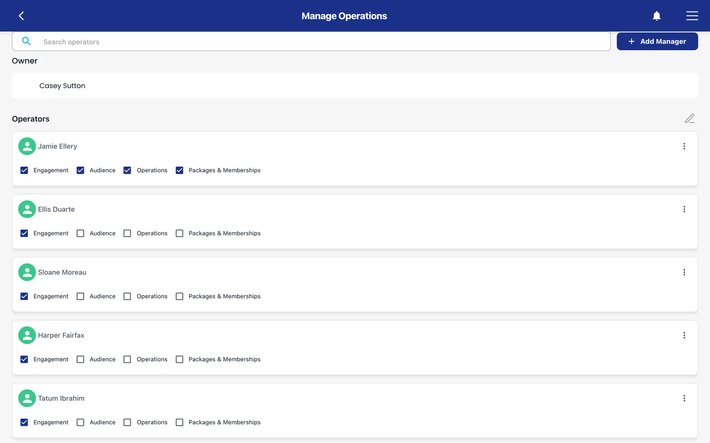Open notifications bell
The image size is (710, 443).
click(x=657, y=16)
